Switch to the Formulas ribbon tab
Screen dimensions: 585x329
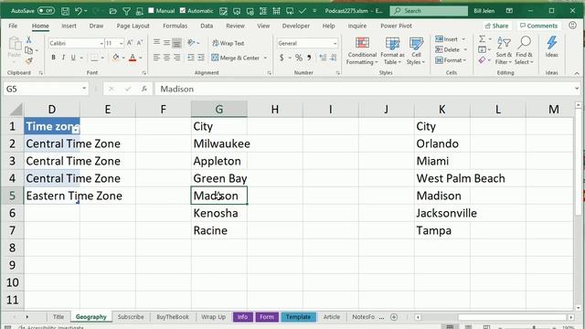[x=175, y=26]
